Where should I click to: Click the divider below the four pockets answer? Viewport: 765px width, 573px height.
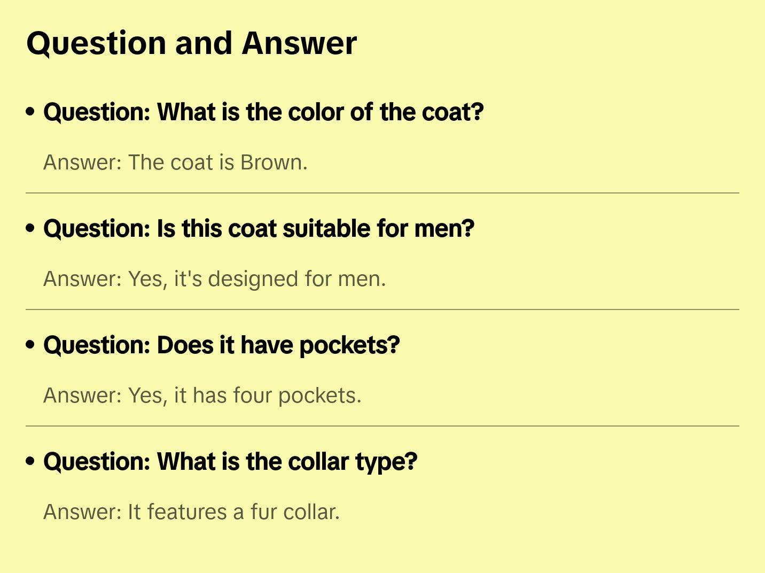click(382, 426)
